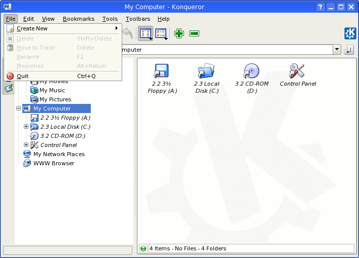Click the WWW Browser icon in tree
Screen dimensions: 359x258
[27, 163]
